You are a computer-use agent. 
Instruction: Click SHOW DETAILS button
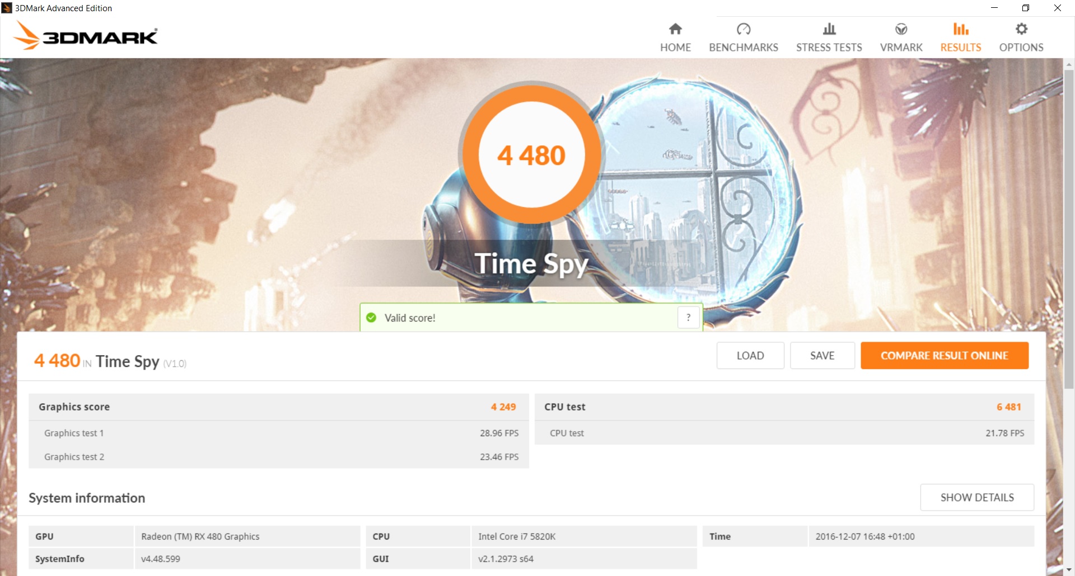tap(977, 497)
